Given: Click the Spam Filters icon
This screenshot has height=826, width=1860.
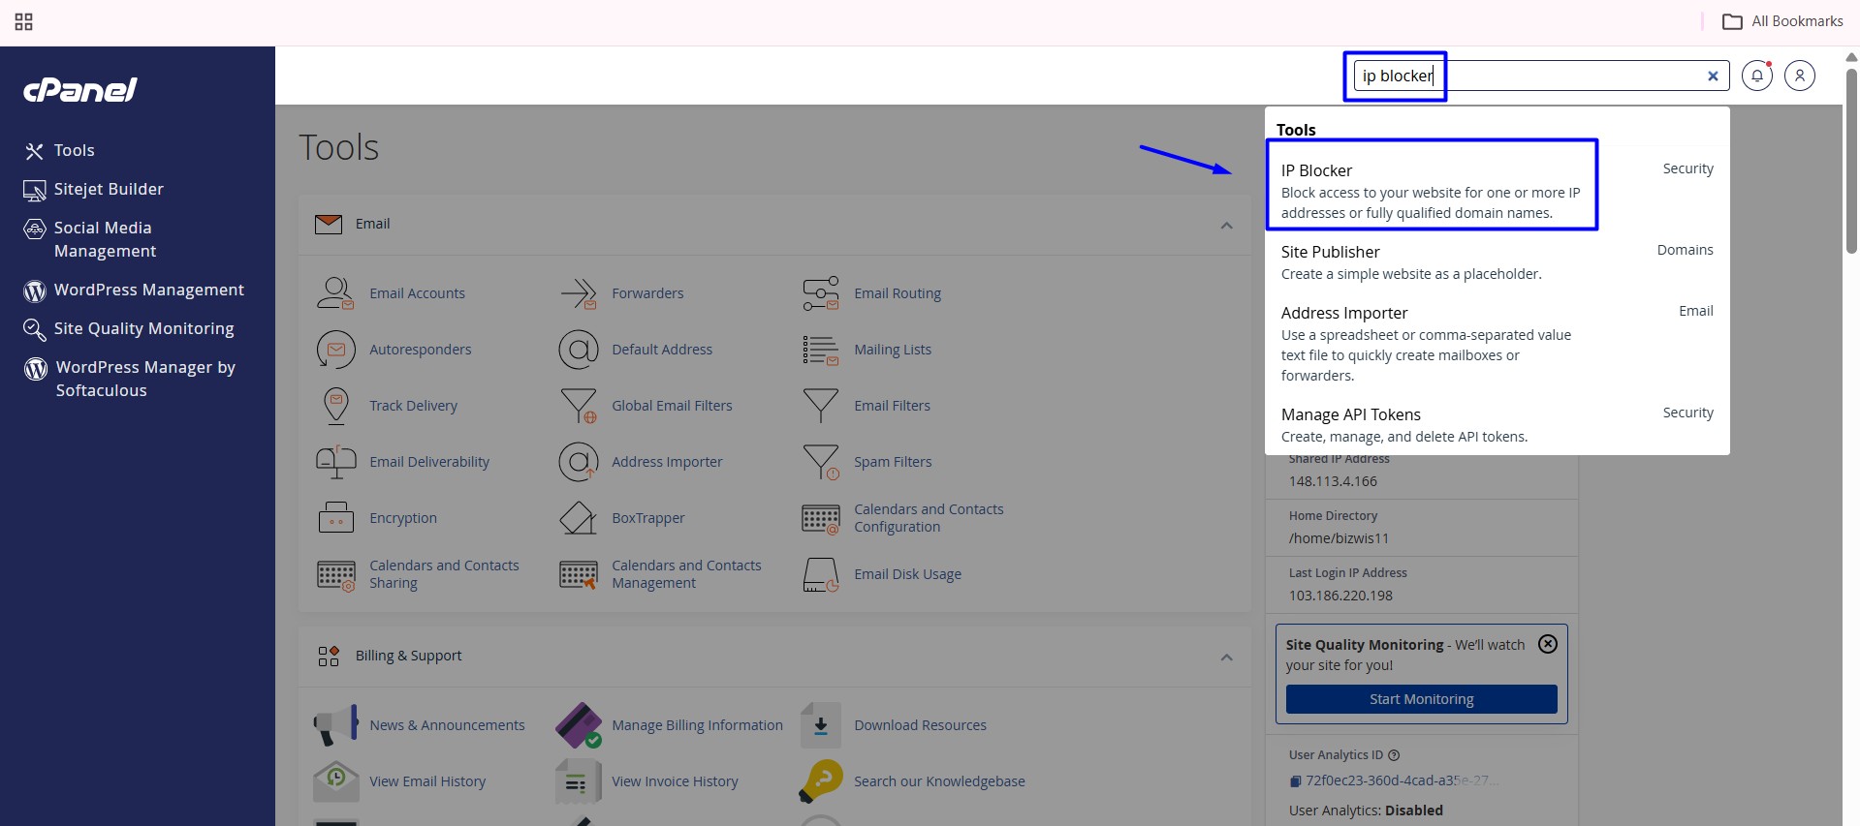Looking at the screenshot, I should [x=820, y=462].
